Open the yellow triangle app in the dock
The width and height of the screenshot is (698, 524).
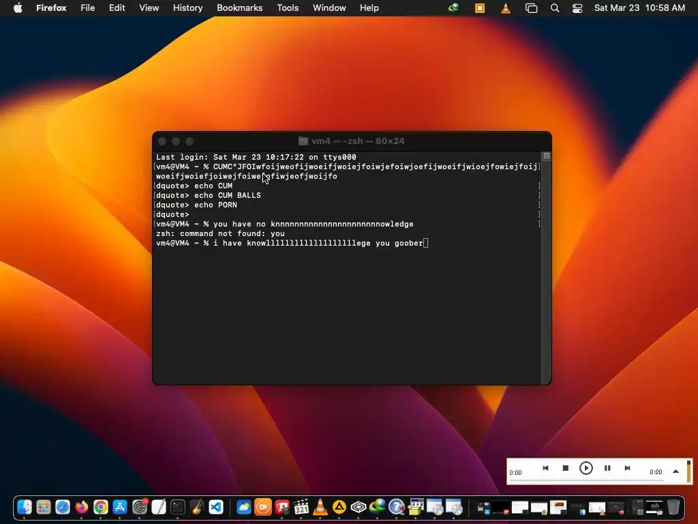pos(339,507)
